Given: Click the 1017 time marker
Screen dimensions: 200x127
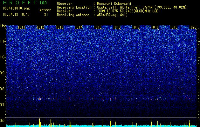Looking at the screenshot, I should tap(136, 27).
